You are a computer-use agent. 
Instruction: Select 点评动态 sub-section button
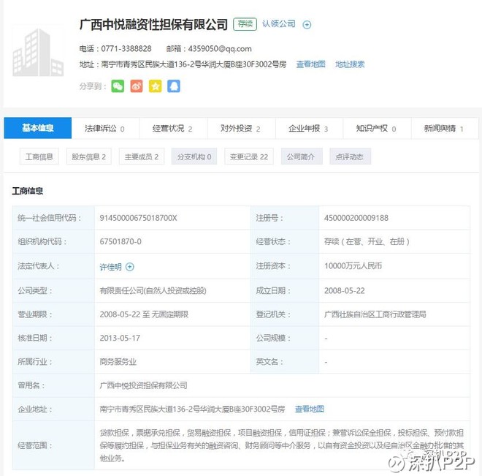[350, 156]
